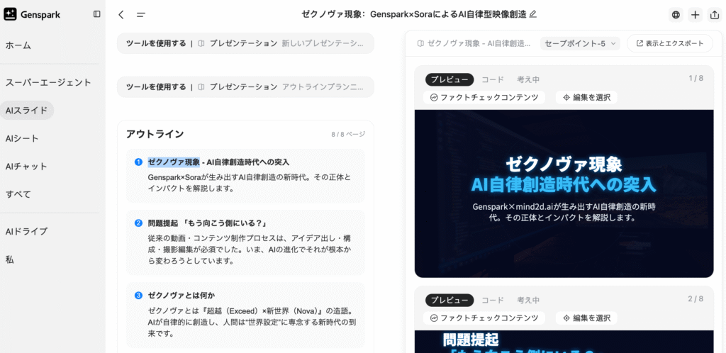The image size is (726, 353).
Task: Expand the アウトラインプランニ tool row
Action: click(245, 87)
